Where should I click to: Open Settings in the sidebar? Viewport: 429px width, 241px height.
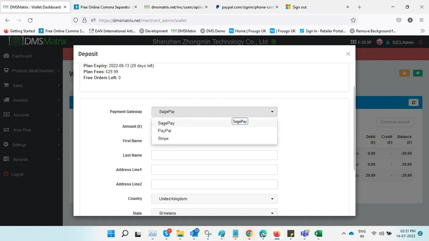(x=31, y=145)
